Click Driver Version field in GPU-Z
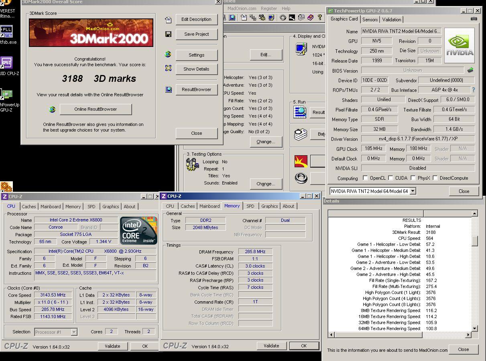The width and height of the screenshot is (486, 361). pyautogui.click(x=418, y=139)
